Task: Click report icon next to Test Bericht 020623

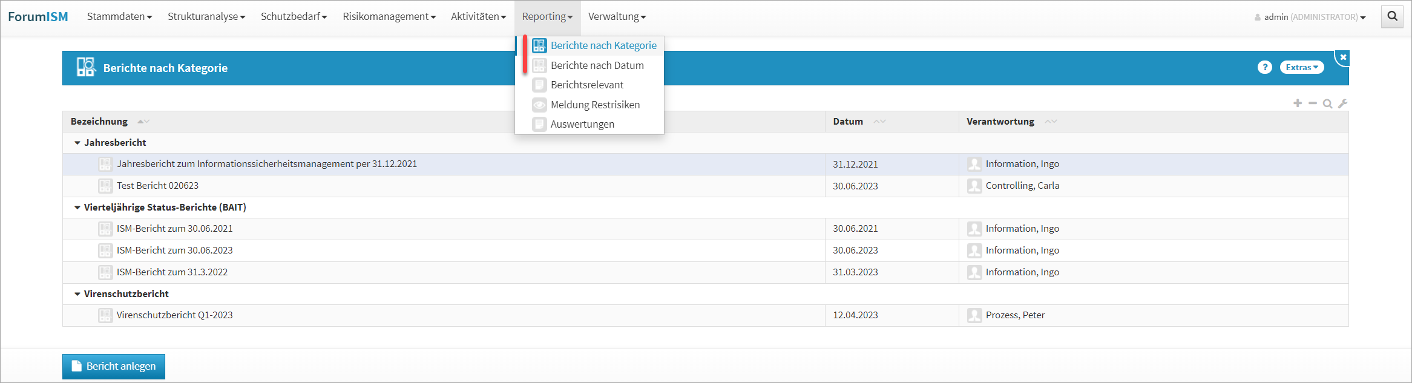Action: click(x=105, y=186)
